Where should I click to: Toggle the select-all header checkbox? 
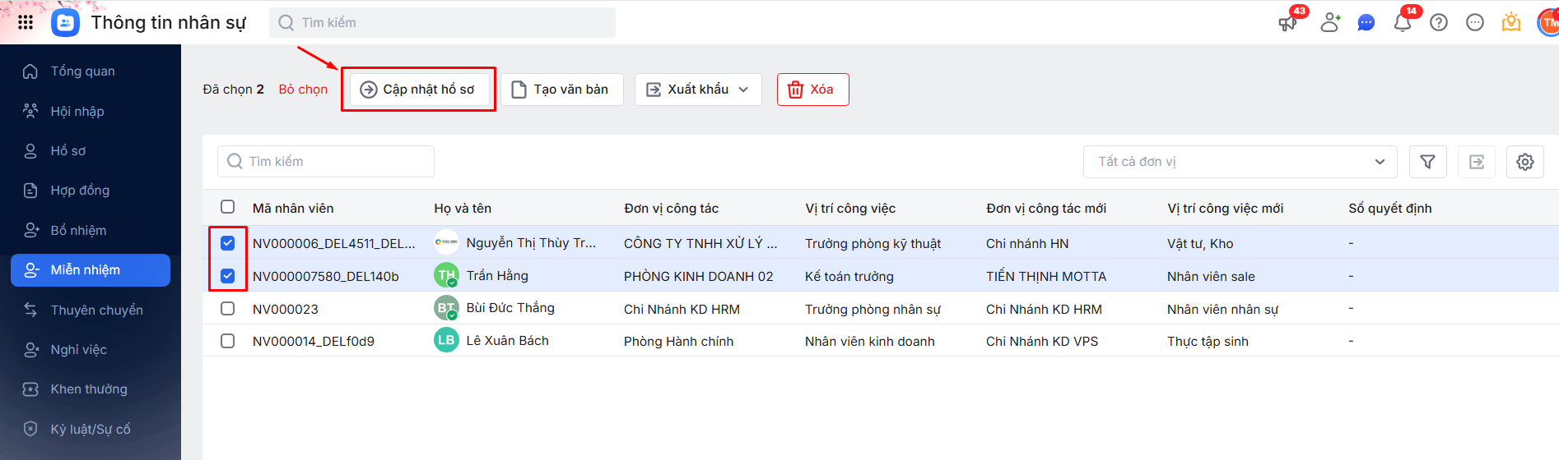point(228,207)
